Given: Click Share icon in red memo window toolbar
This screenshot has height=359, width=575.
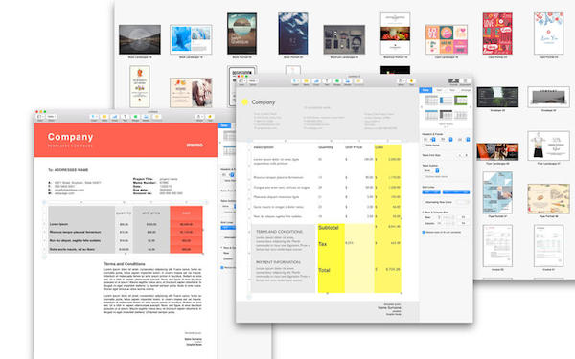Looking at the screenshot, I should coord(200,117).
